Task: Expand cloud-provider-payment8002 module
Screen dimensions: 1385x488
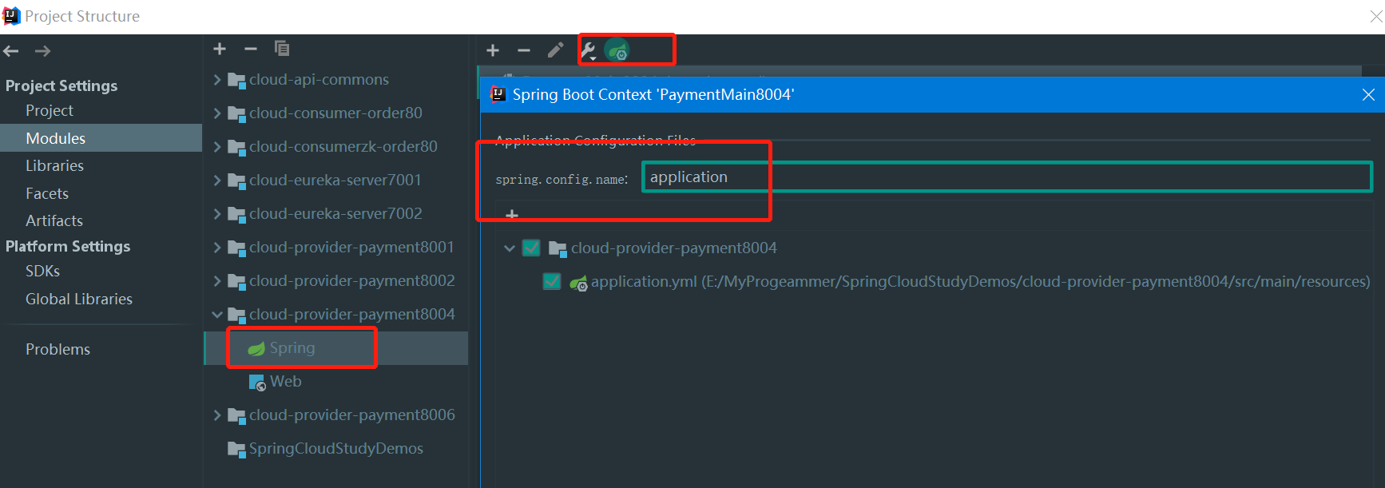Action: tap(217, 281)
